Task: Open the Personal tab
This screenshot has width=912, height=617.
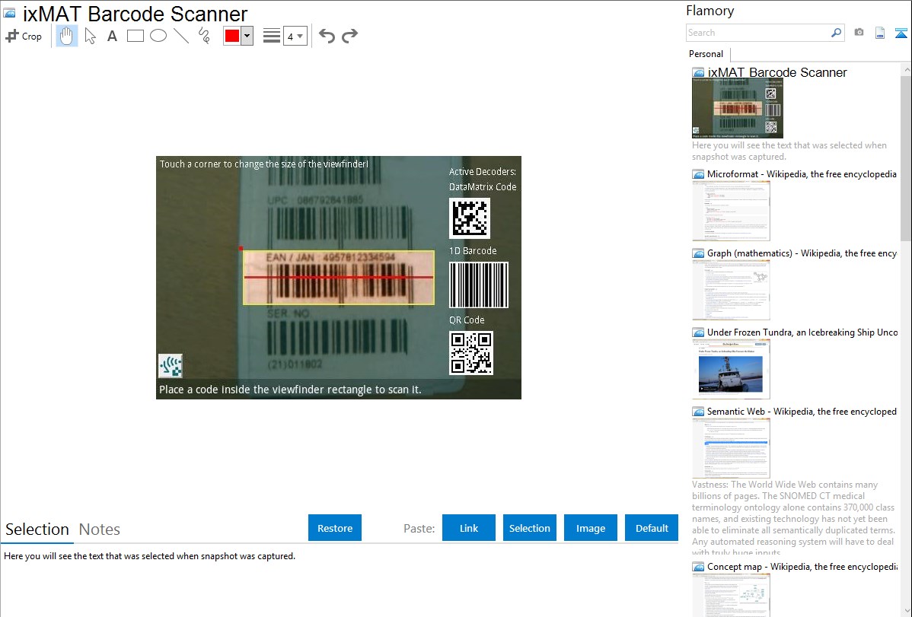Action: [x=706, y=54]
